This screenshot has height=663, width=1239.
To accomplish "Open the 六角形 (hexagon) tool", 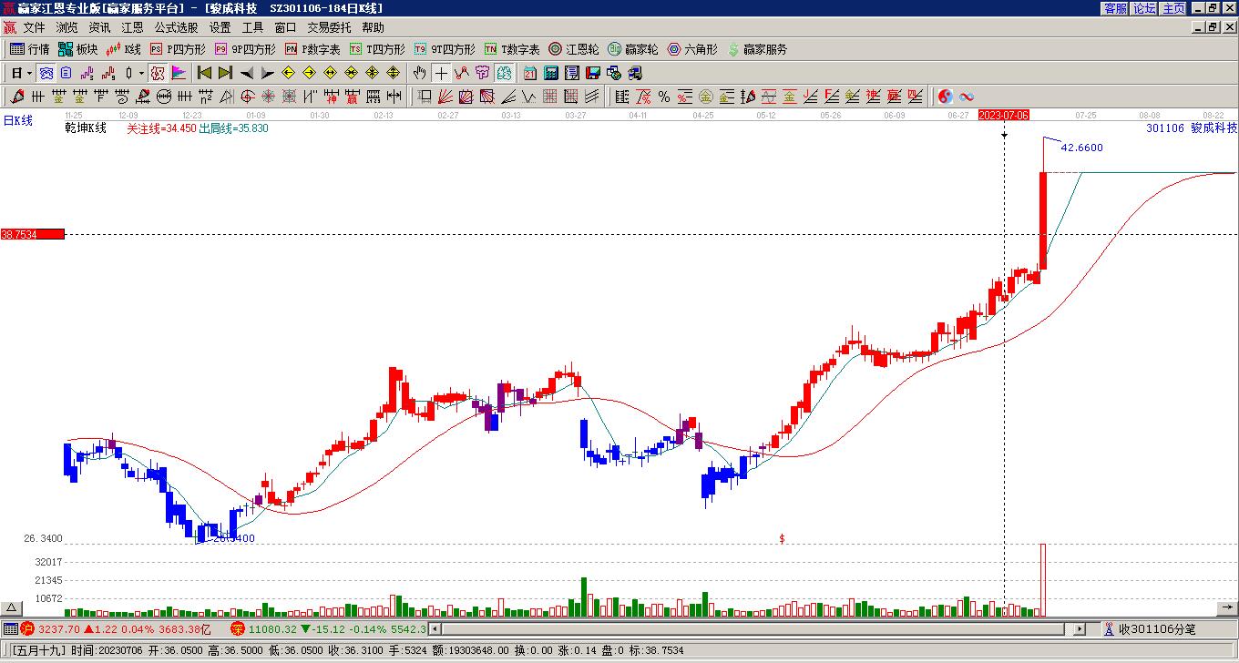I will pyautogui.click(x=692, y=49).
